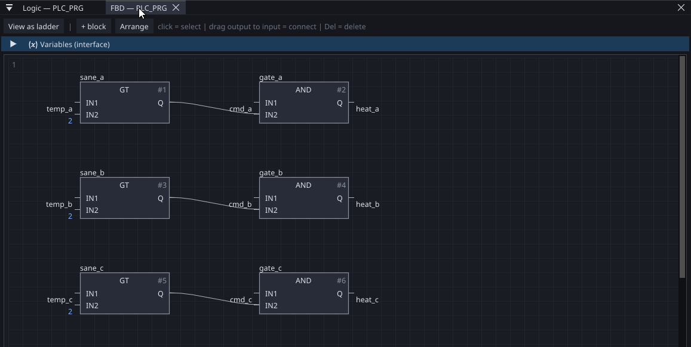Click the Variables (interface) header label
The height and width of the screenshot is (347, 691).
coord(75,45)
